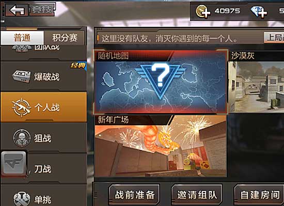Screen dimensions: 284x206
Task: Click 自建房间 button
Action: 259,195
